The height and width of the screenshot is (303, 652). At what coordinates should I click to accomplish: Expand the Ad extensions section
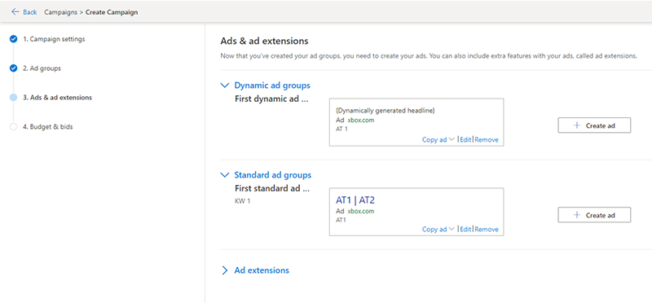tap(225, 270)
